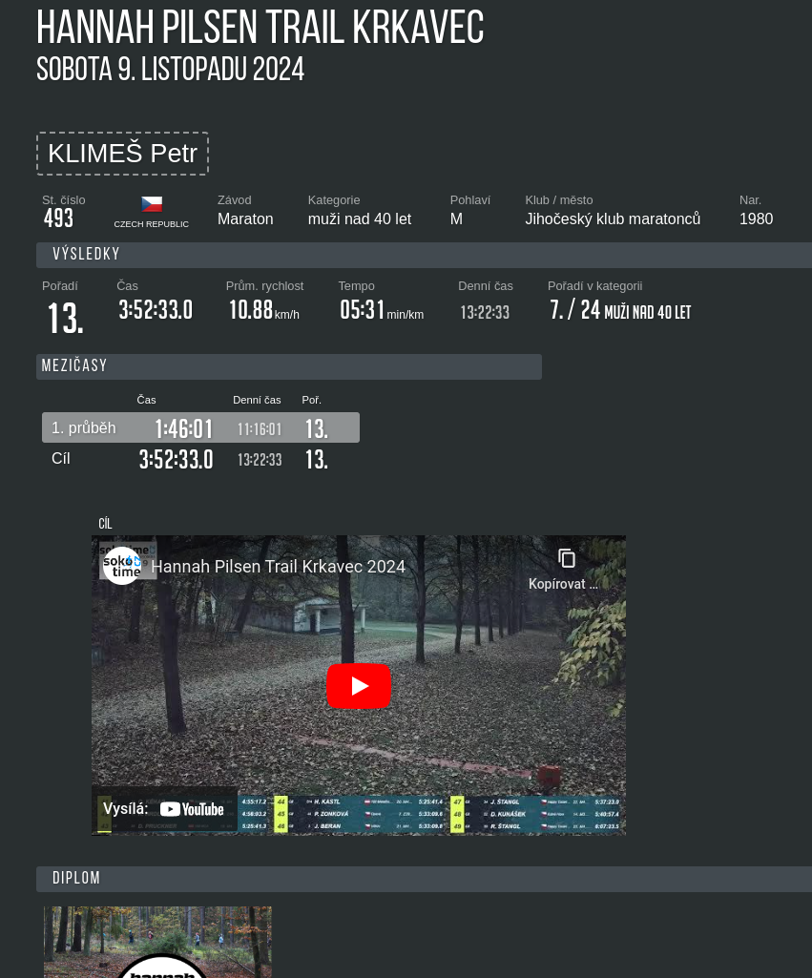
Task: Click the date SOBOTA 9. LISTOPADU 2024
Action: click(x=170, y=70)
